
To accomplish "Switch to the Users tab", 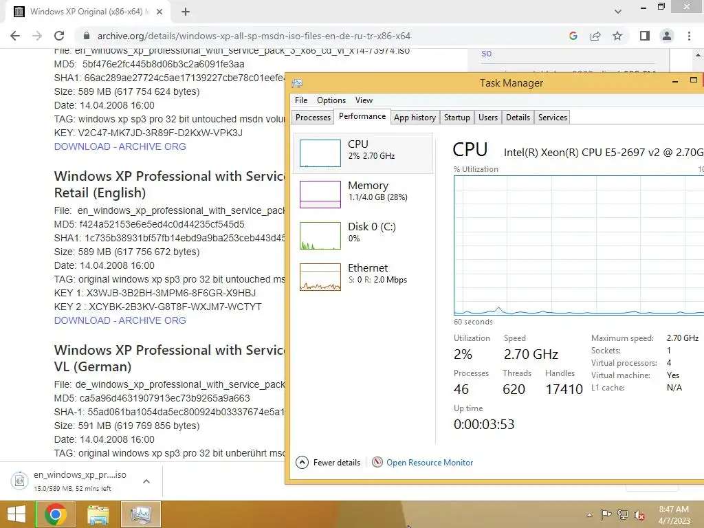I will (488, 117).
